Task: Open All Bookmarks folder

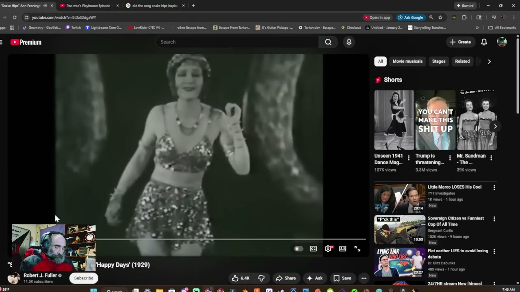Action: click(x=502, y=28)
